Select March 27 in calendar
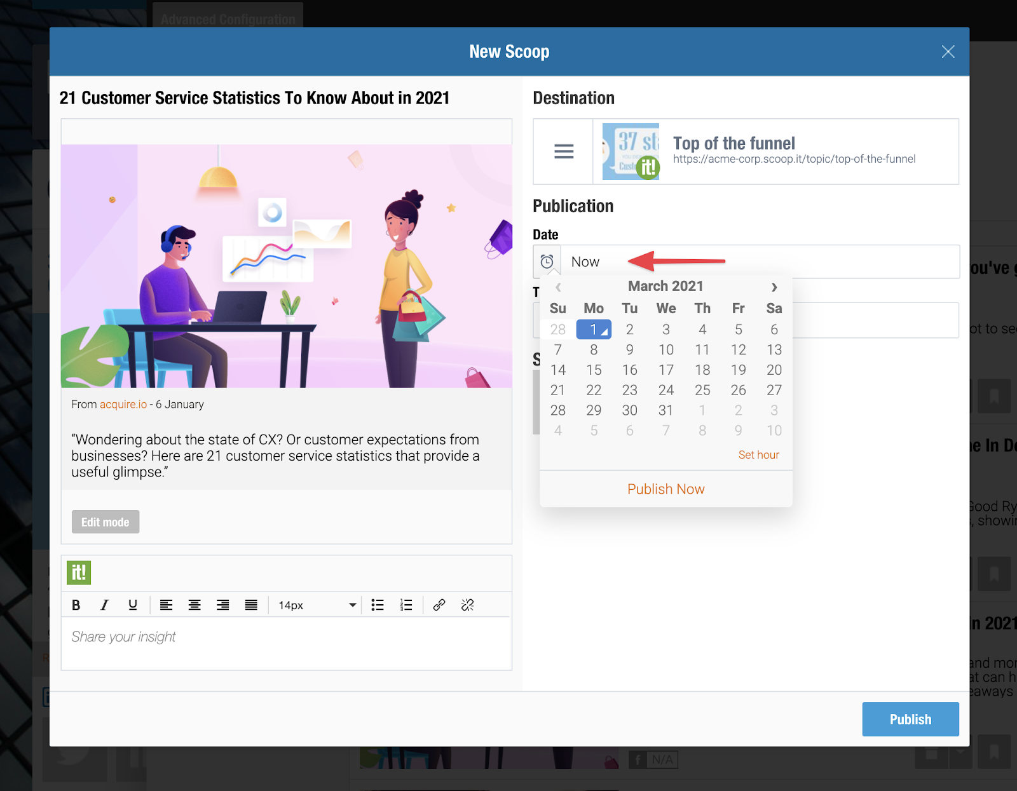Screen dimensions: 1017x791 pos(774,390)
